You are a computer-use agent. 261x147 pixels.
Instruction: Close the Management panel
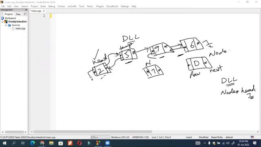click(26, 10)
